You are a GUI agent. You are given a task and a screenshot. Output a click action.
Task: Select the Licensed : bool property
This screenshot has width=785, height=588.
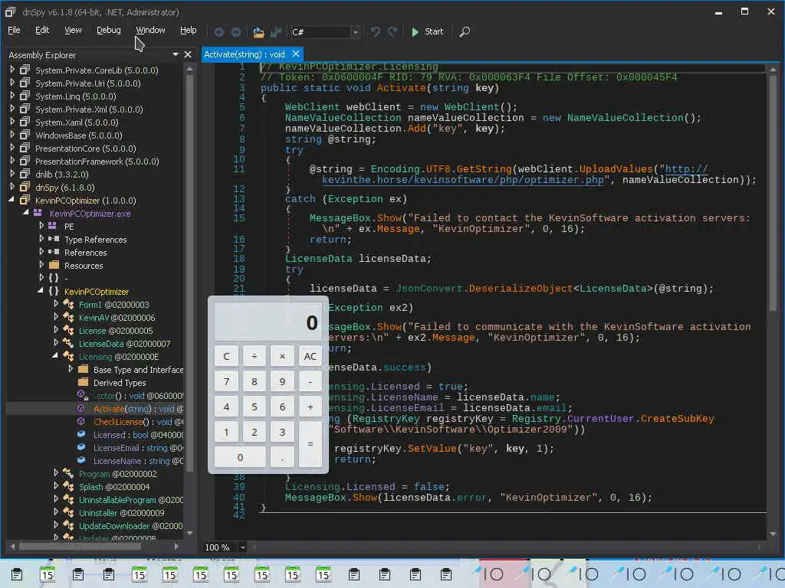138,435
